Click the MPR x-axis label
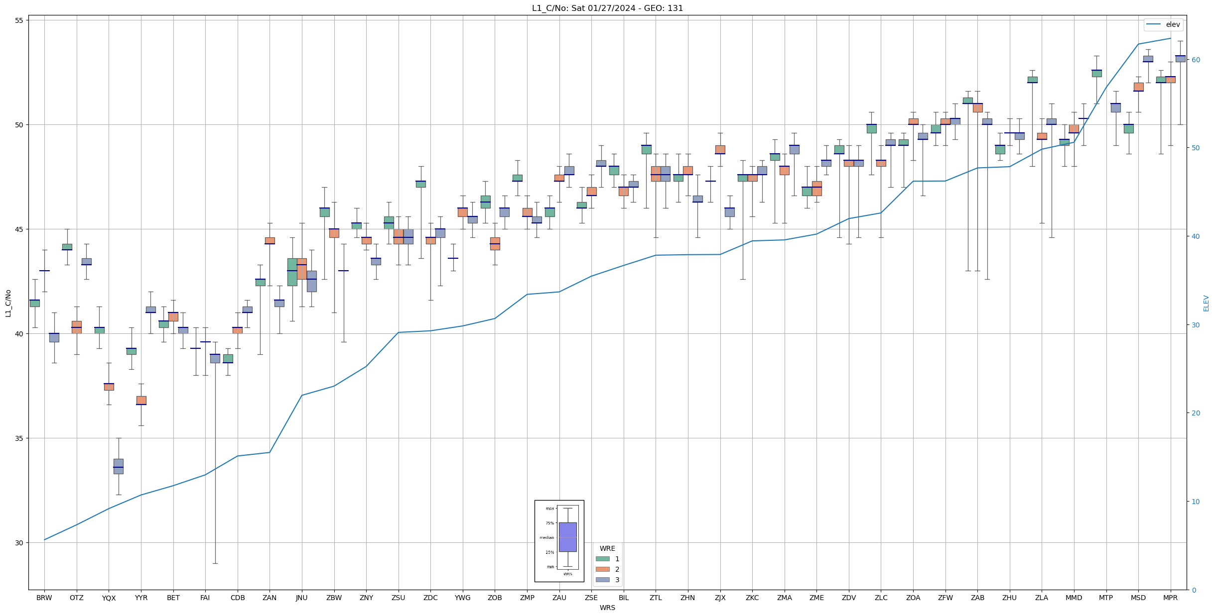The width and height of the screenshot is (1215, 616). pos(1171,598)
